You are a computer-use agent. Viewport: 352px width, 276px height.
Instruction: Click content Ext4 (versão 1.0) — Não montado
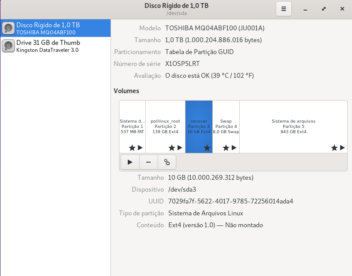(x=215, y=225)
